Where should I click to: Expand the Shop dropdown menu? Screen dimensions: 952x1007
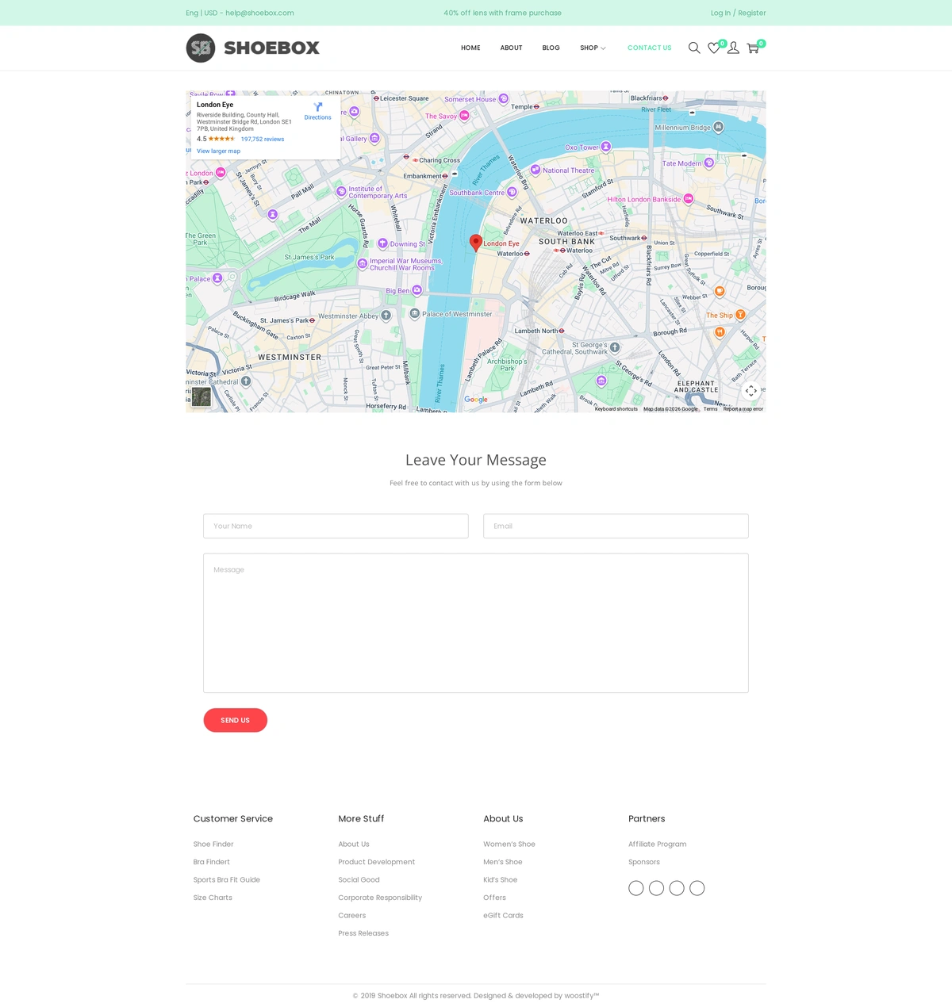pyautogui.click(x=593, y=48)
